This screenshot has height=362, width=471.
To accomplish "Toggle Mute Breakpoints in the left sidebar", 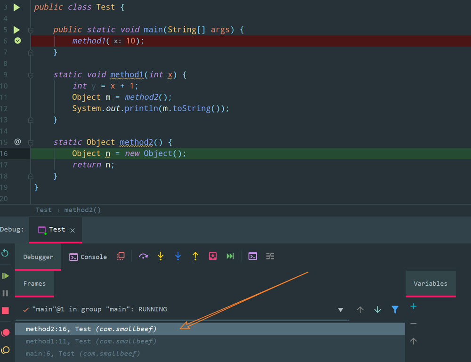I will coord(6,350).
